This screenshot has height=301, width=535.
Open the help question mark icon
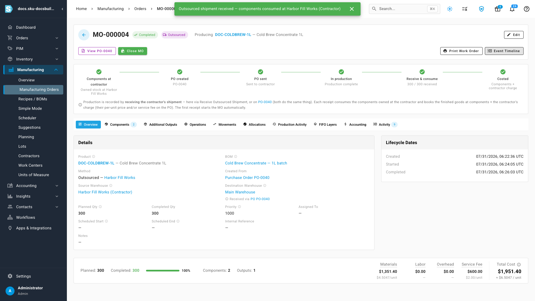pos(527,9)
